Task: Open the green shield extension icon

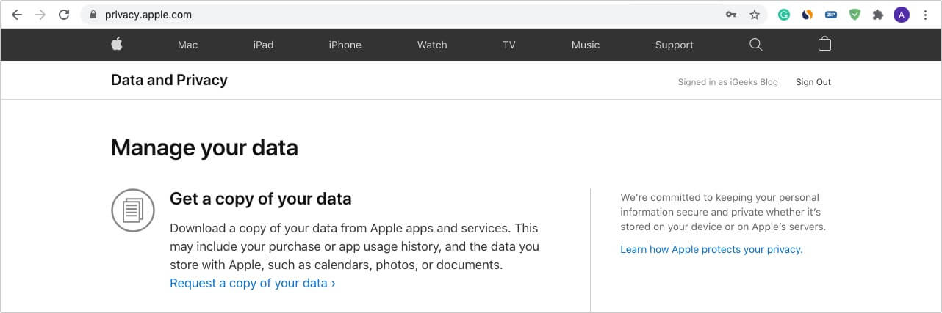Action: (855, 15)
